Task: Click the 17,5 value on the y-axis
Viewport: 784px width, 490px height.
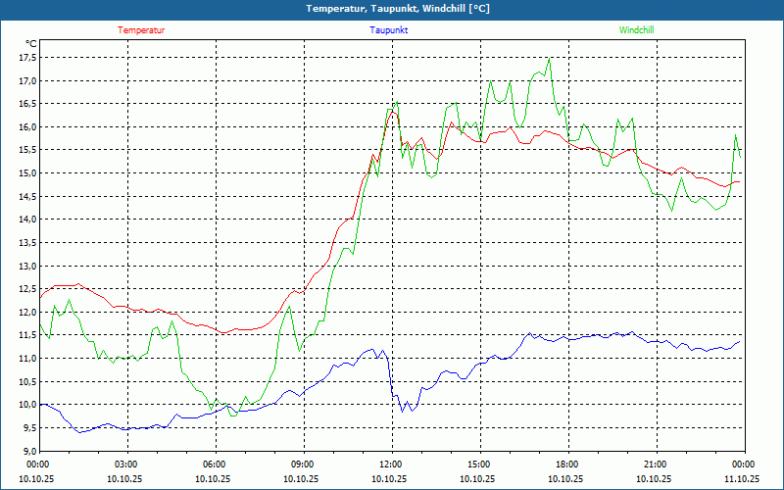Action: click(26, 57)
